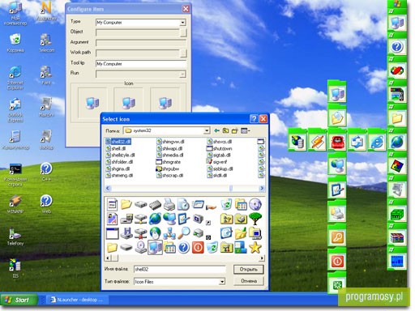415x311 pixels.
Task: Open the IIS desktop shortcut
Action: pyautogui.click(x=15, y=268)
